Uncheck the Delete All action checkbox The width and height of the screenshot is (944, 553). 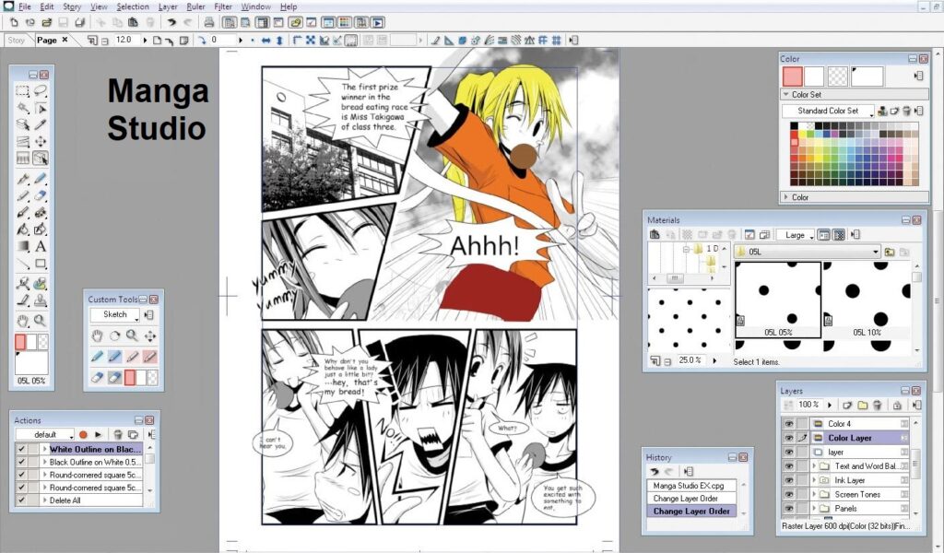coord(22,500)
